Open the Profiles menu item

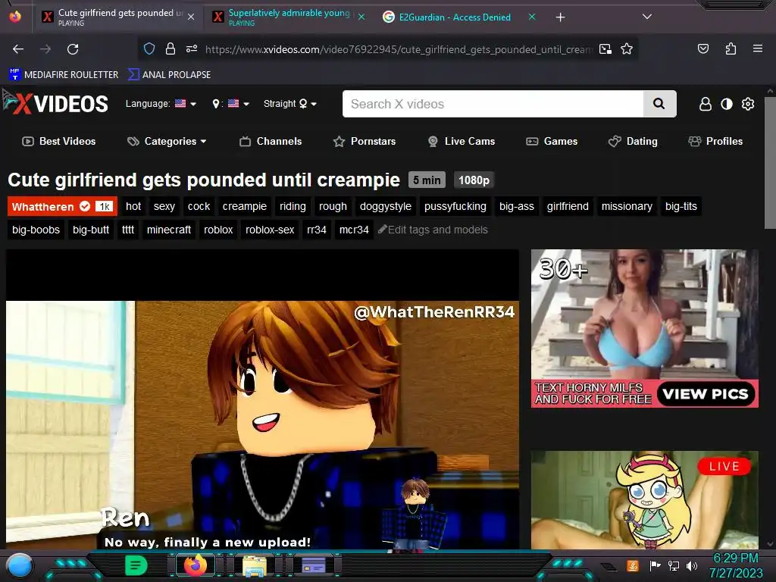(715, 142)
